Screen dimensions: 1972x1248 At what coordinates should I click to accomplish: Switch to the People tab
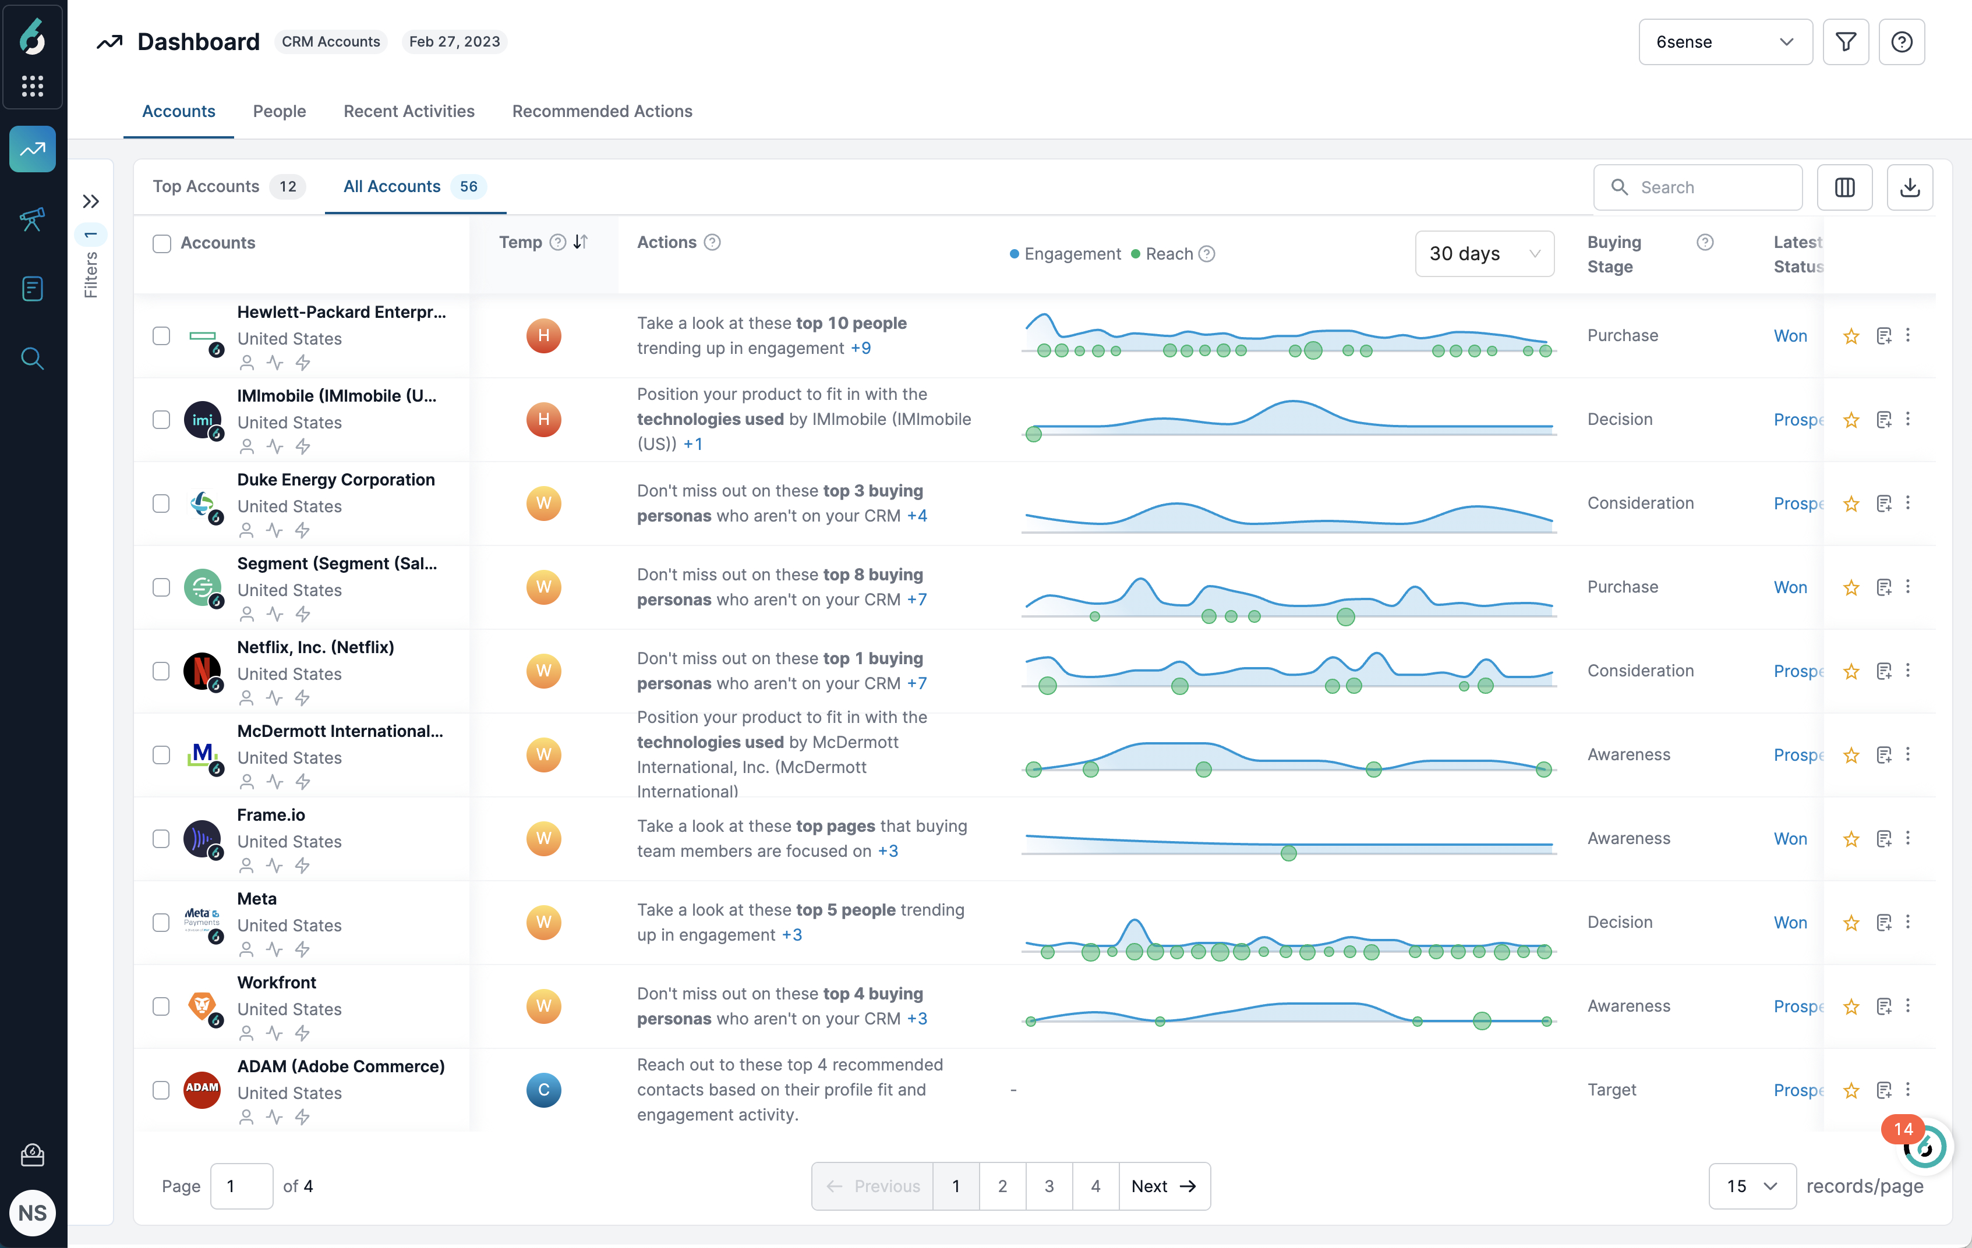279,111
